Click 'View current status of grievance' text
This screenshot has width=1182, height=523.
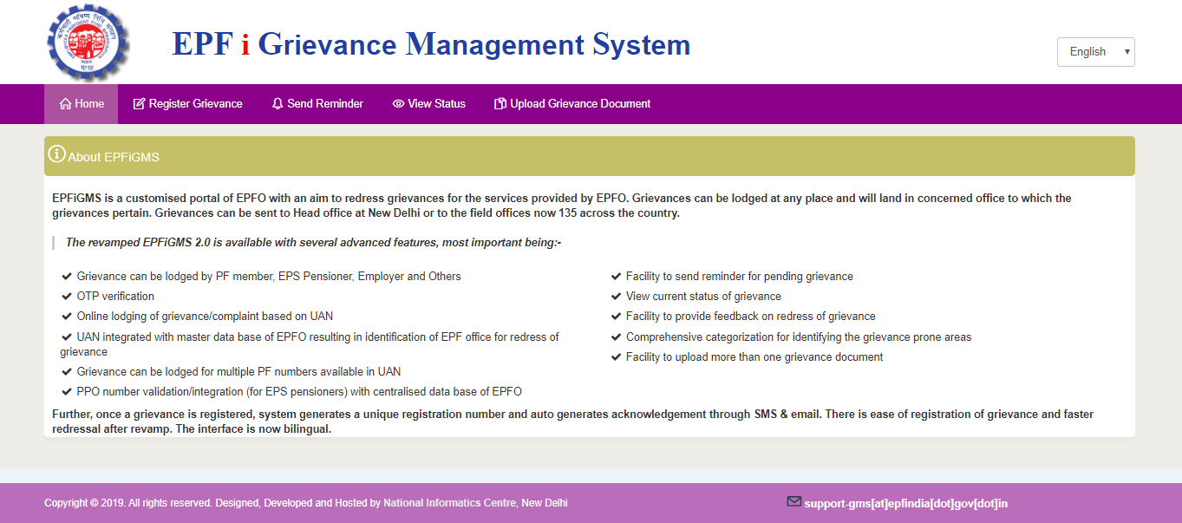(x=703, y=297)
